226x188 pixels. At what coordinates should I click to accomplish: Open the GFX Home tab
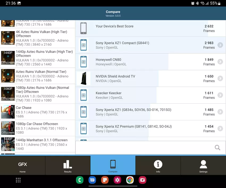(x=23, y=166)
